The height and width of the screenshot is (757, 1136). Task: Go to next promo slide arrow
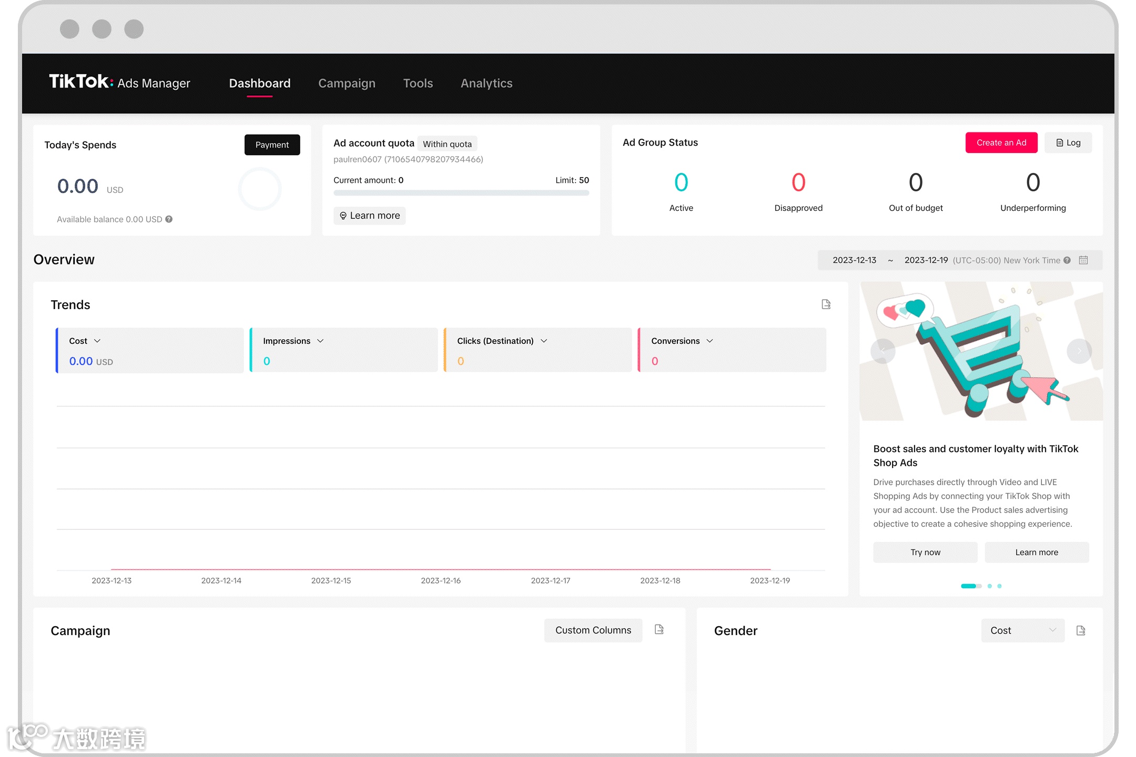tap(1079, 351)
